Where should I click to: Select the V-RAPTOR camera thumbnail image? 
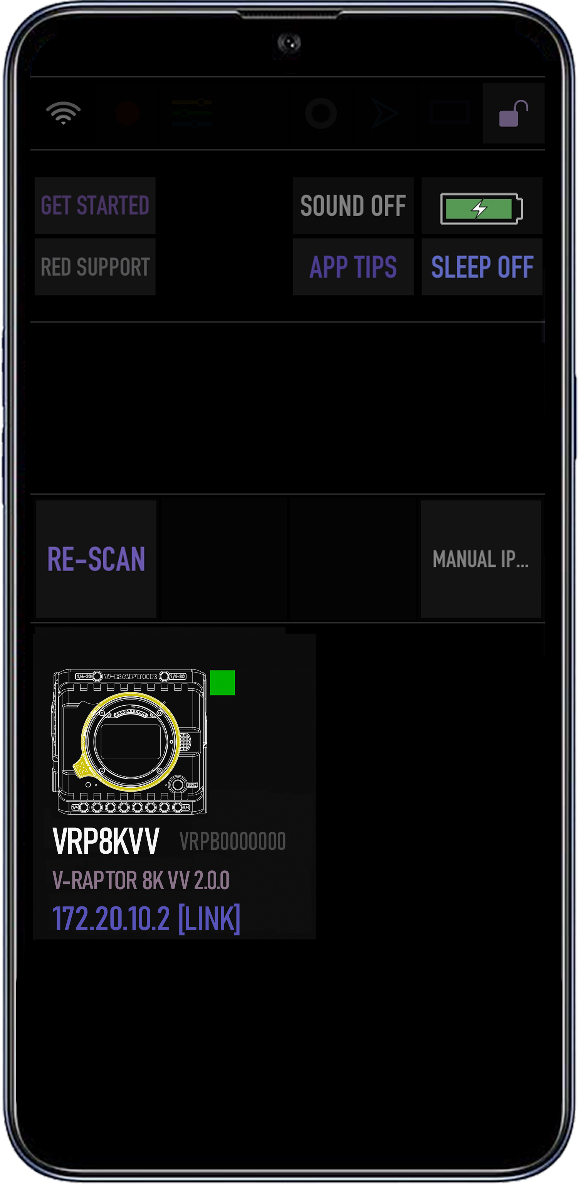(129, 742)
